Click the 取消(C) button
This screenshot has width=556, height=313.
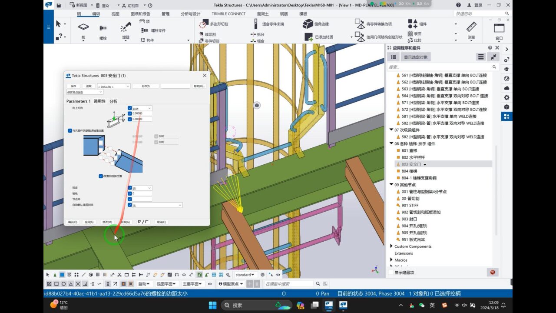point(161,222)
